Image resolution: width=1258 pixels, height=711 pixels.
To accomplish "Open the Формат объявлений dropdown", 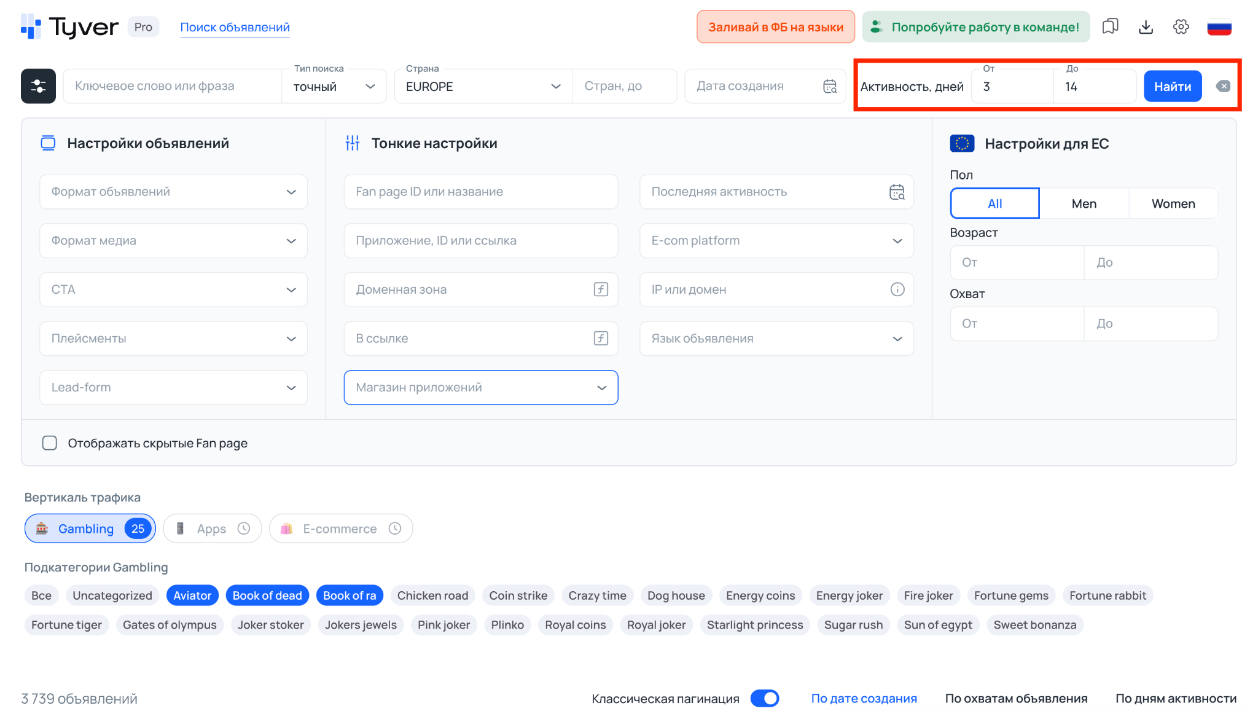I will click(x=173, y=192).
